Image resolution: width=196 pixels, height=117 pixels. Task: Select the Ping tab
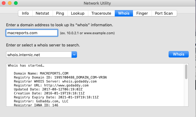(60, 13)
